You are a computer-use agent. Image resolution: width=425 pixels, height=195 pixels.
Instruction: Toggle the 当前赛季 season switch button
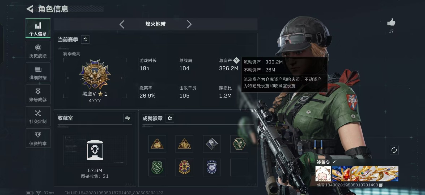(85, 40)
